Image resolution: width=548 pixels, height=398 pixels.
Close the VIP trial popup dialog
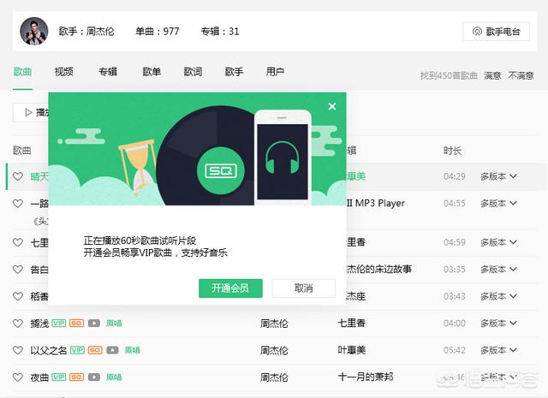tap(332, 106)
